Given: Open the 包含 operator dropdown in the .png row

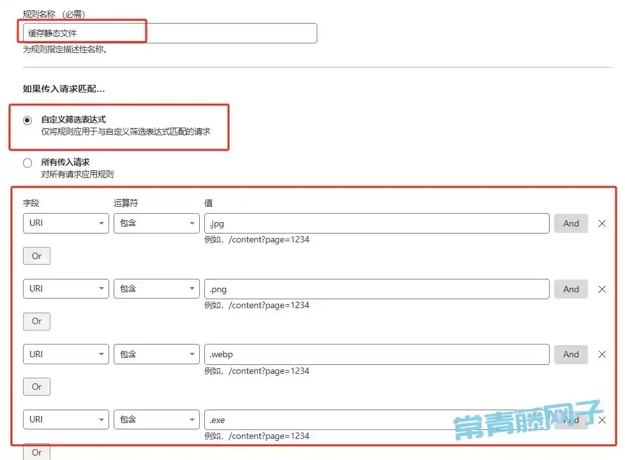Looking at the screenshot, I should point(156,289).
